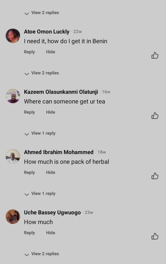Like Atoe Omon Luckly's comment
Screen dimensions: 166x264
point(155,55)
